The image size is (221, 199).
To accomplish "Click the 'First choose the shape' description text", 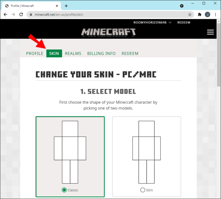I will 108,105.
